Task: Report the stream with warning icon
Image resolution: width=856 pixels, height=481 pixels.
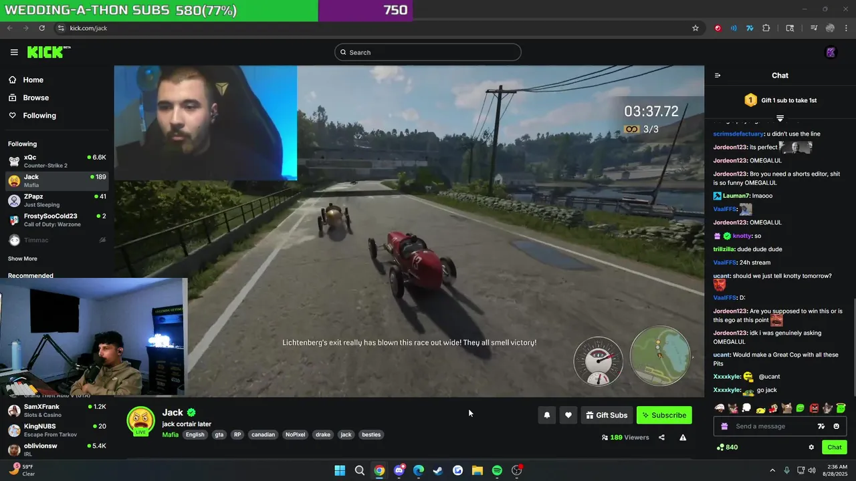Action: pyautogui.click(x=683, y=438)
